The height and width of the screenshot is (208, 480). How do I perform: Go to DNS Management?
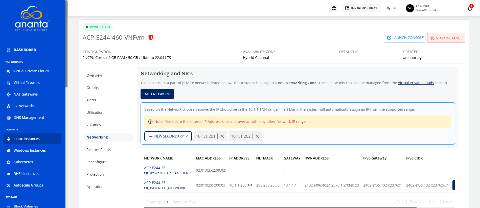pyautogui.click(x=29, y=118)
